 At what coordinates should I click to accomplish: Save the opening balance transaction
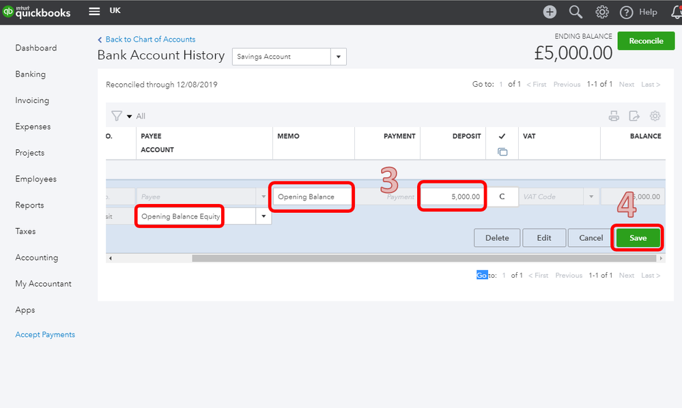pyautogui.click(x=638, y=237)
